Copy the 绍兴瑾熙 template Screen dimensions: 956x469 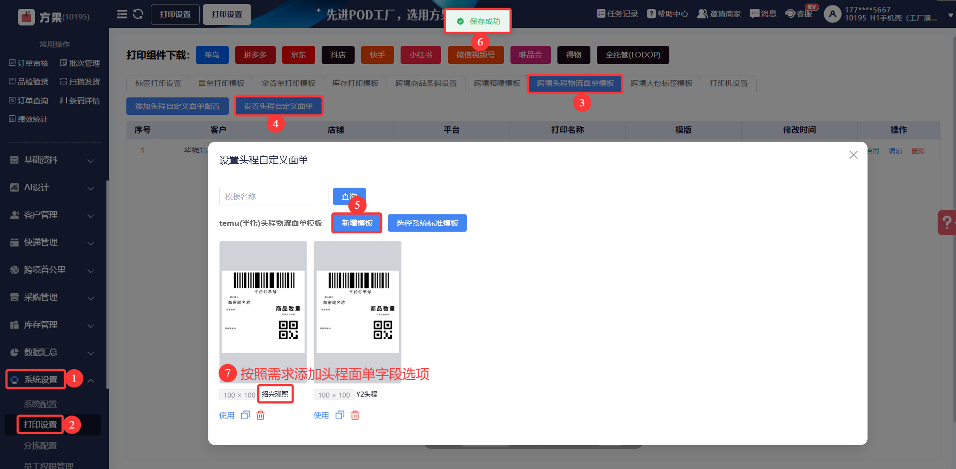[245, 415]
